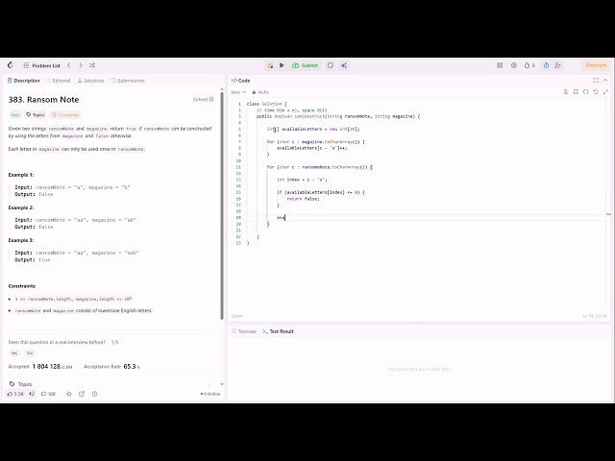Click the Auto lock indicator
The width and height of the screenshot is (615, 461).
pyautogui.click(x=260, y=92)
